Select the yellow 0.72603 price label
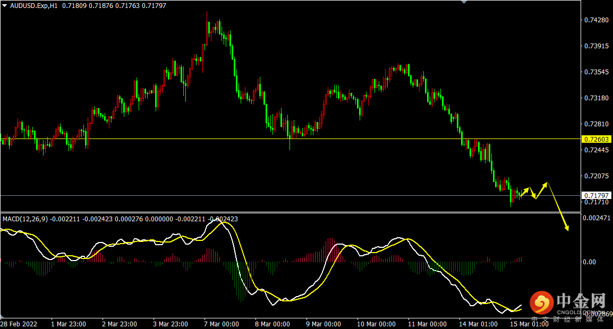The image size is (613, 329). click(597, 139)
